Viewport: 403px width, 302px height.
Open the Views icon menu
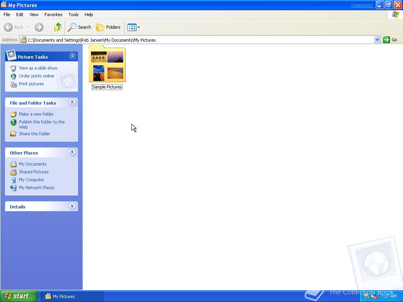(134, 27)
